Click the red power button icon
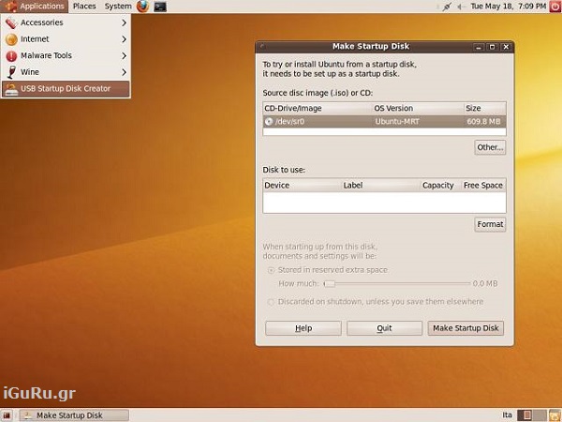This screenshot has width=562, height=422. (x=554, y=7)
